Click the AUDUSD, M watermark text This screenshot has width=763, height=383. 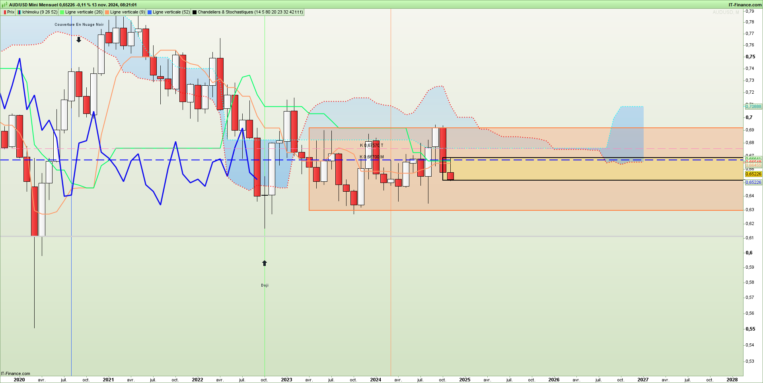click(726, 12)
